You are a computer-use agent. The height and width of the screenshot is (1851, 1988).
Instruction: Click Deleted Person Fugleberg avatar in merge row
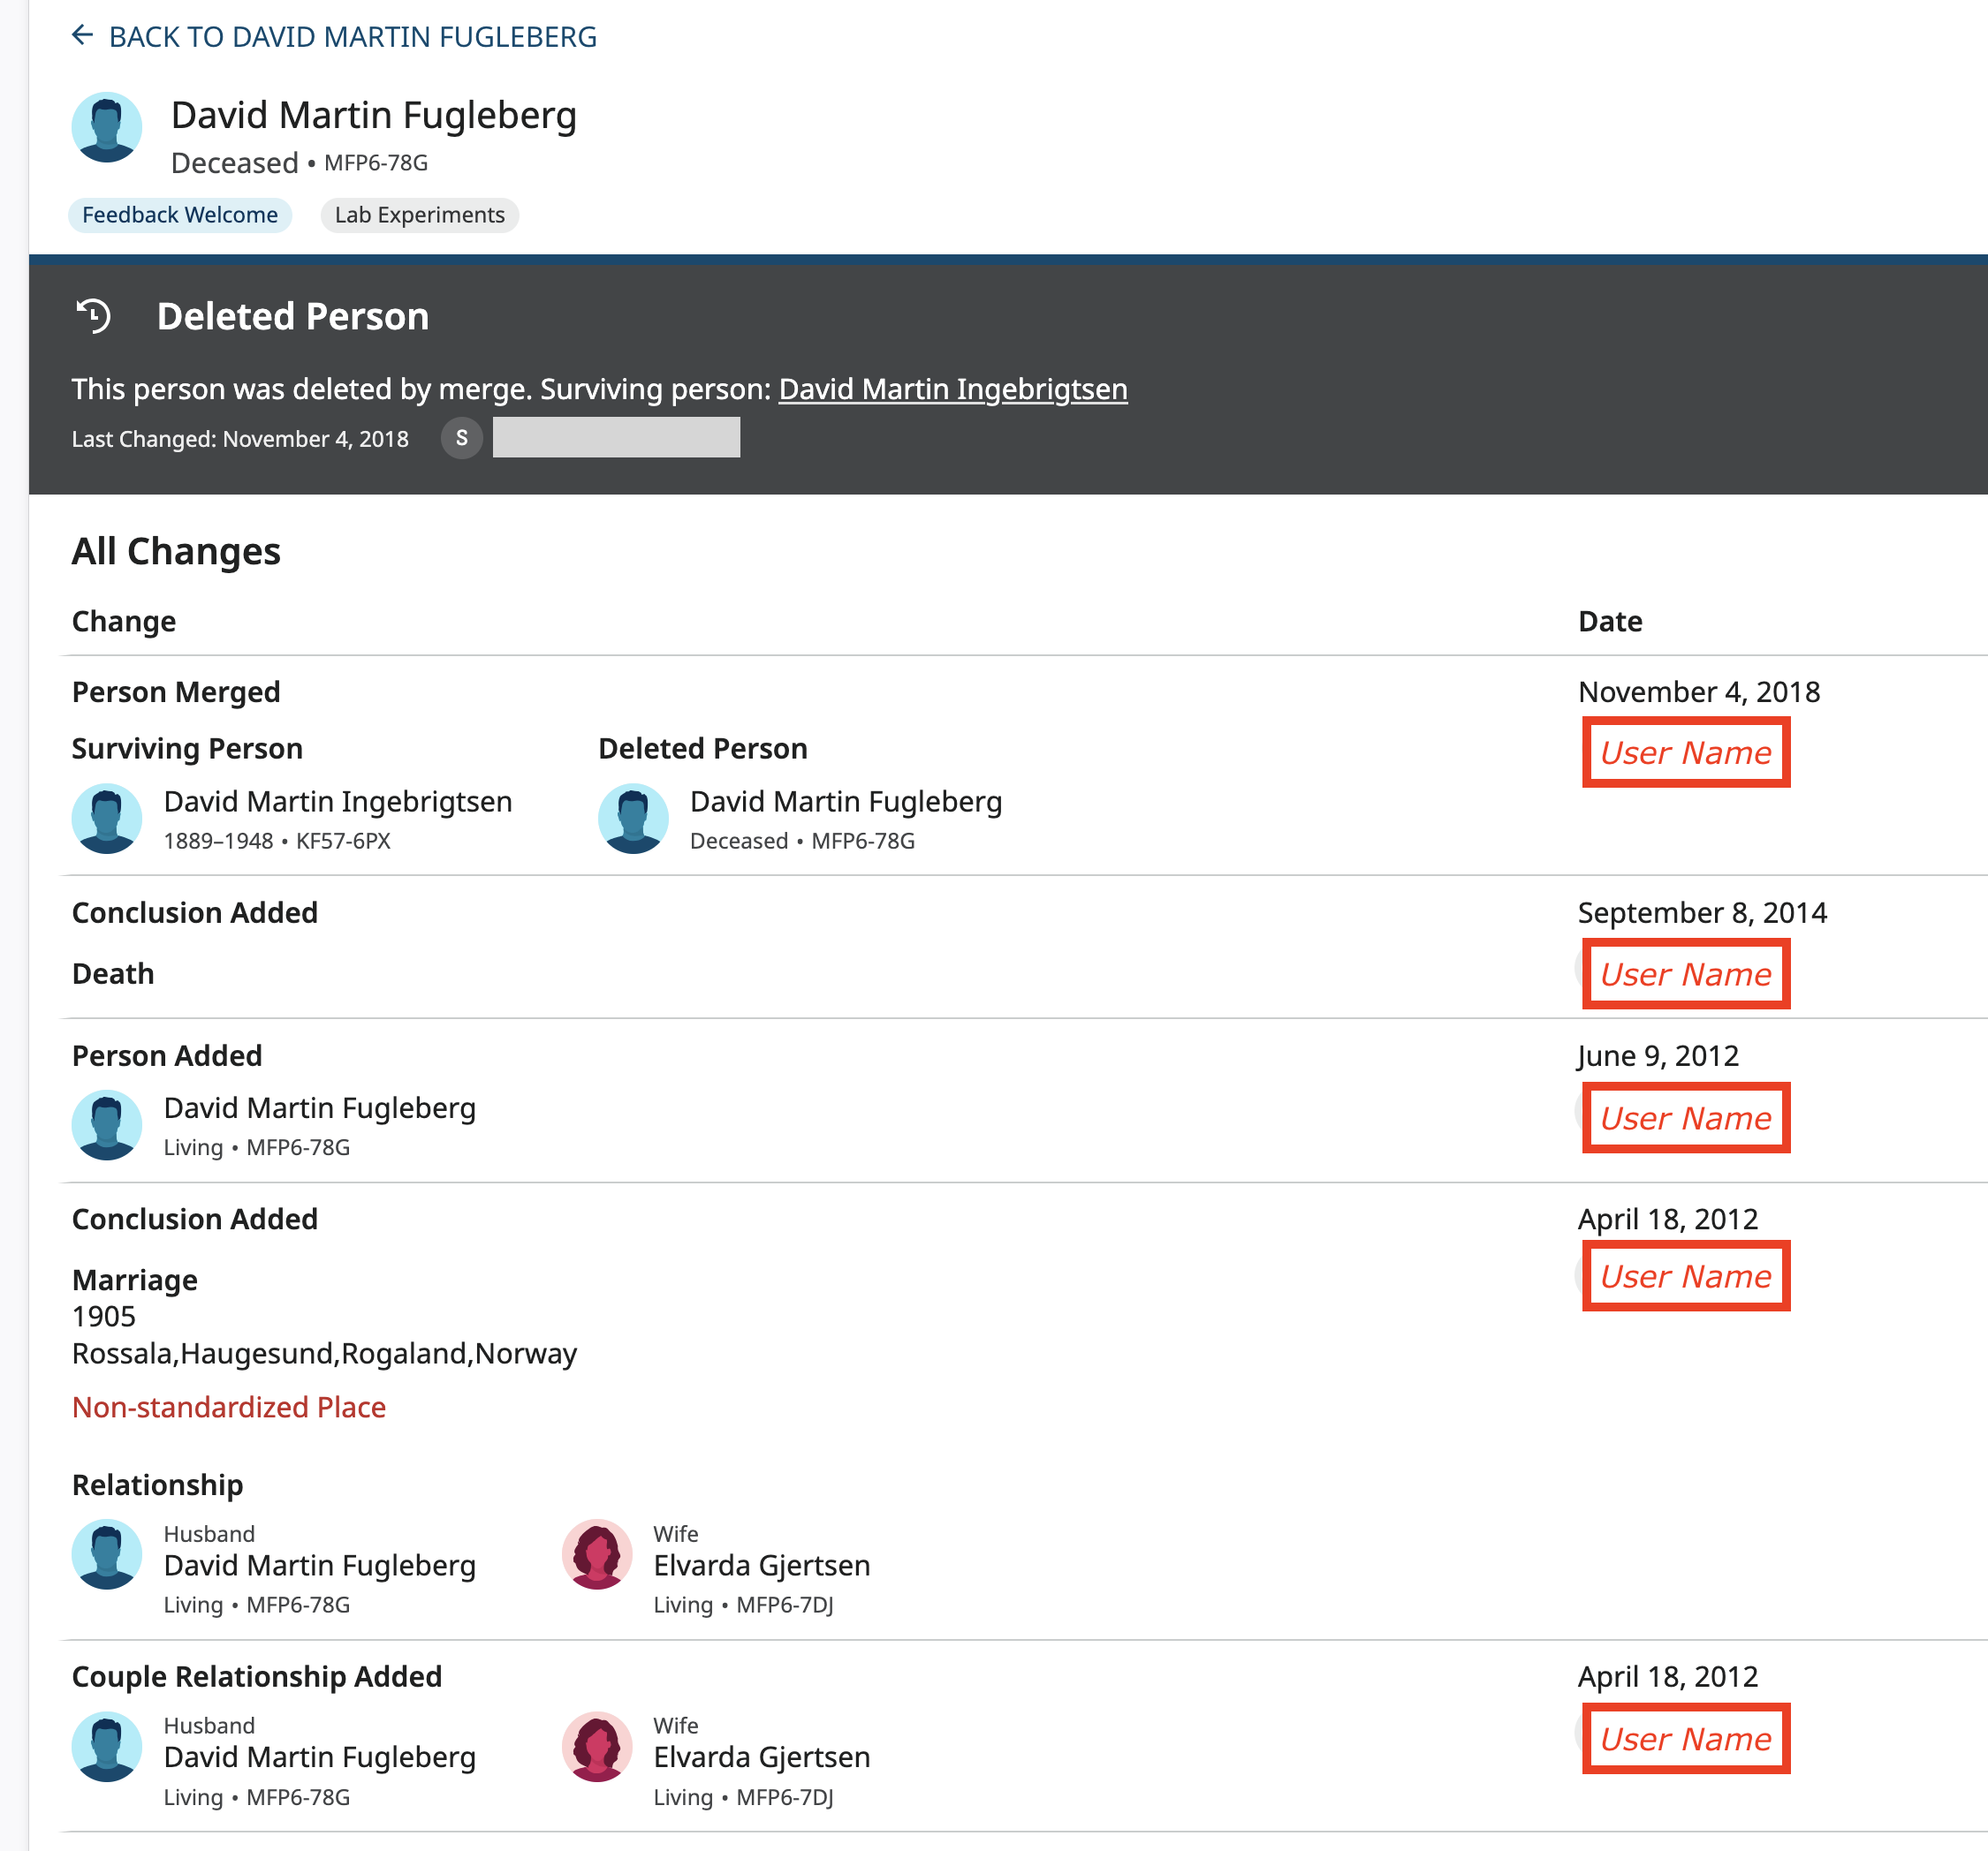(633, 818)
